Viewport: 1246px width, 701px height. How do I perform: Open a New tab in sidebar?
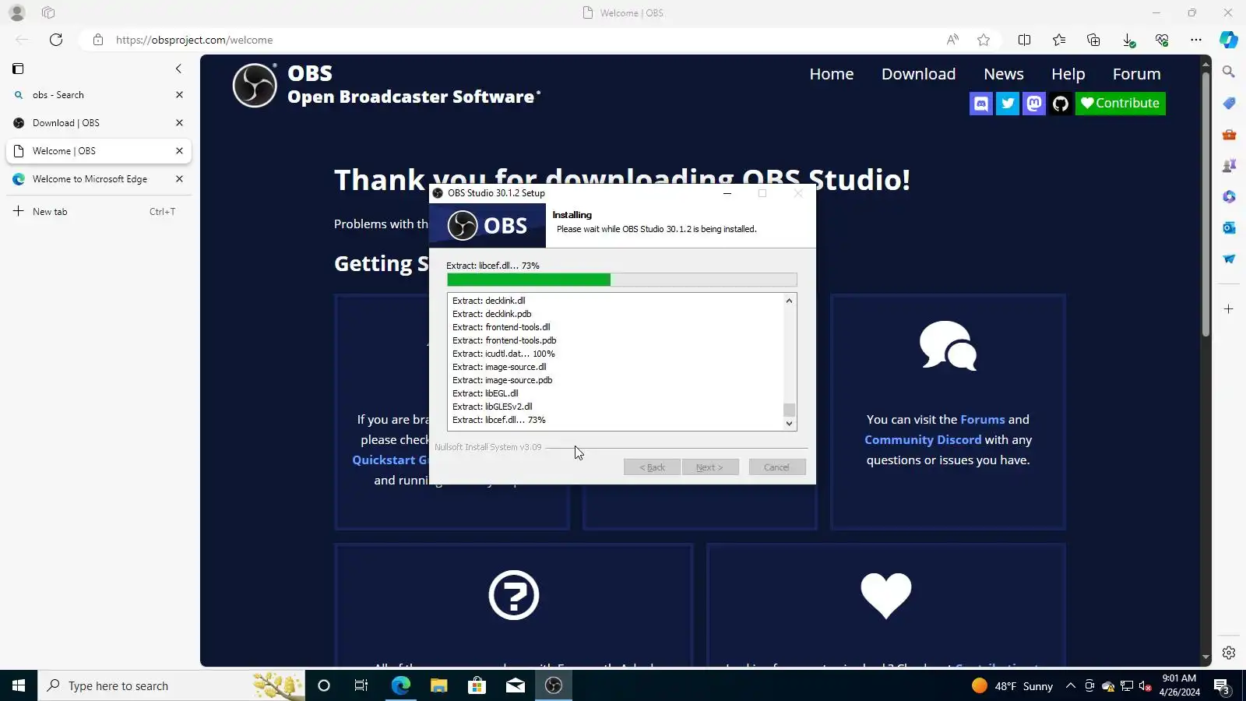tap(98, 212)
